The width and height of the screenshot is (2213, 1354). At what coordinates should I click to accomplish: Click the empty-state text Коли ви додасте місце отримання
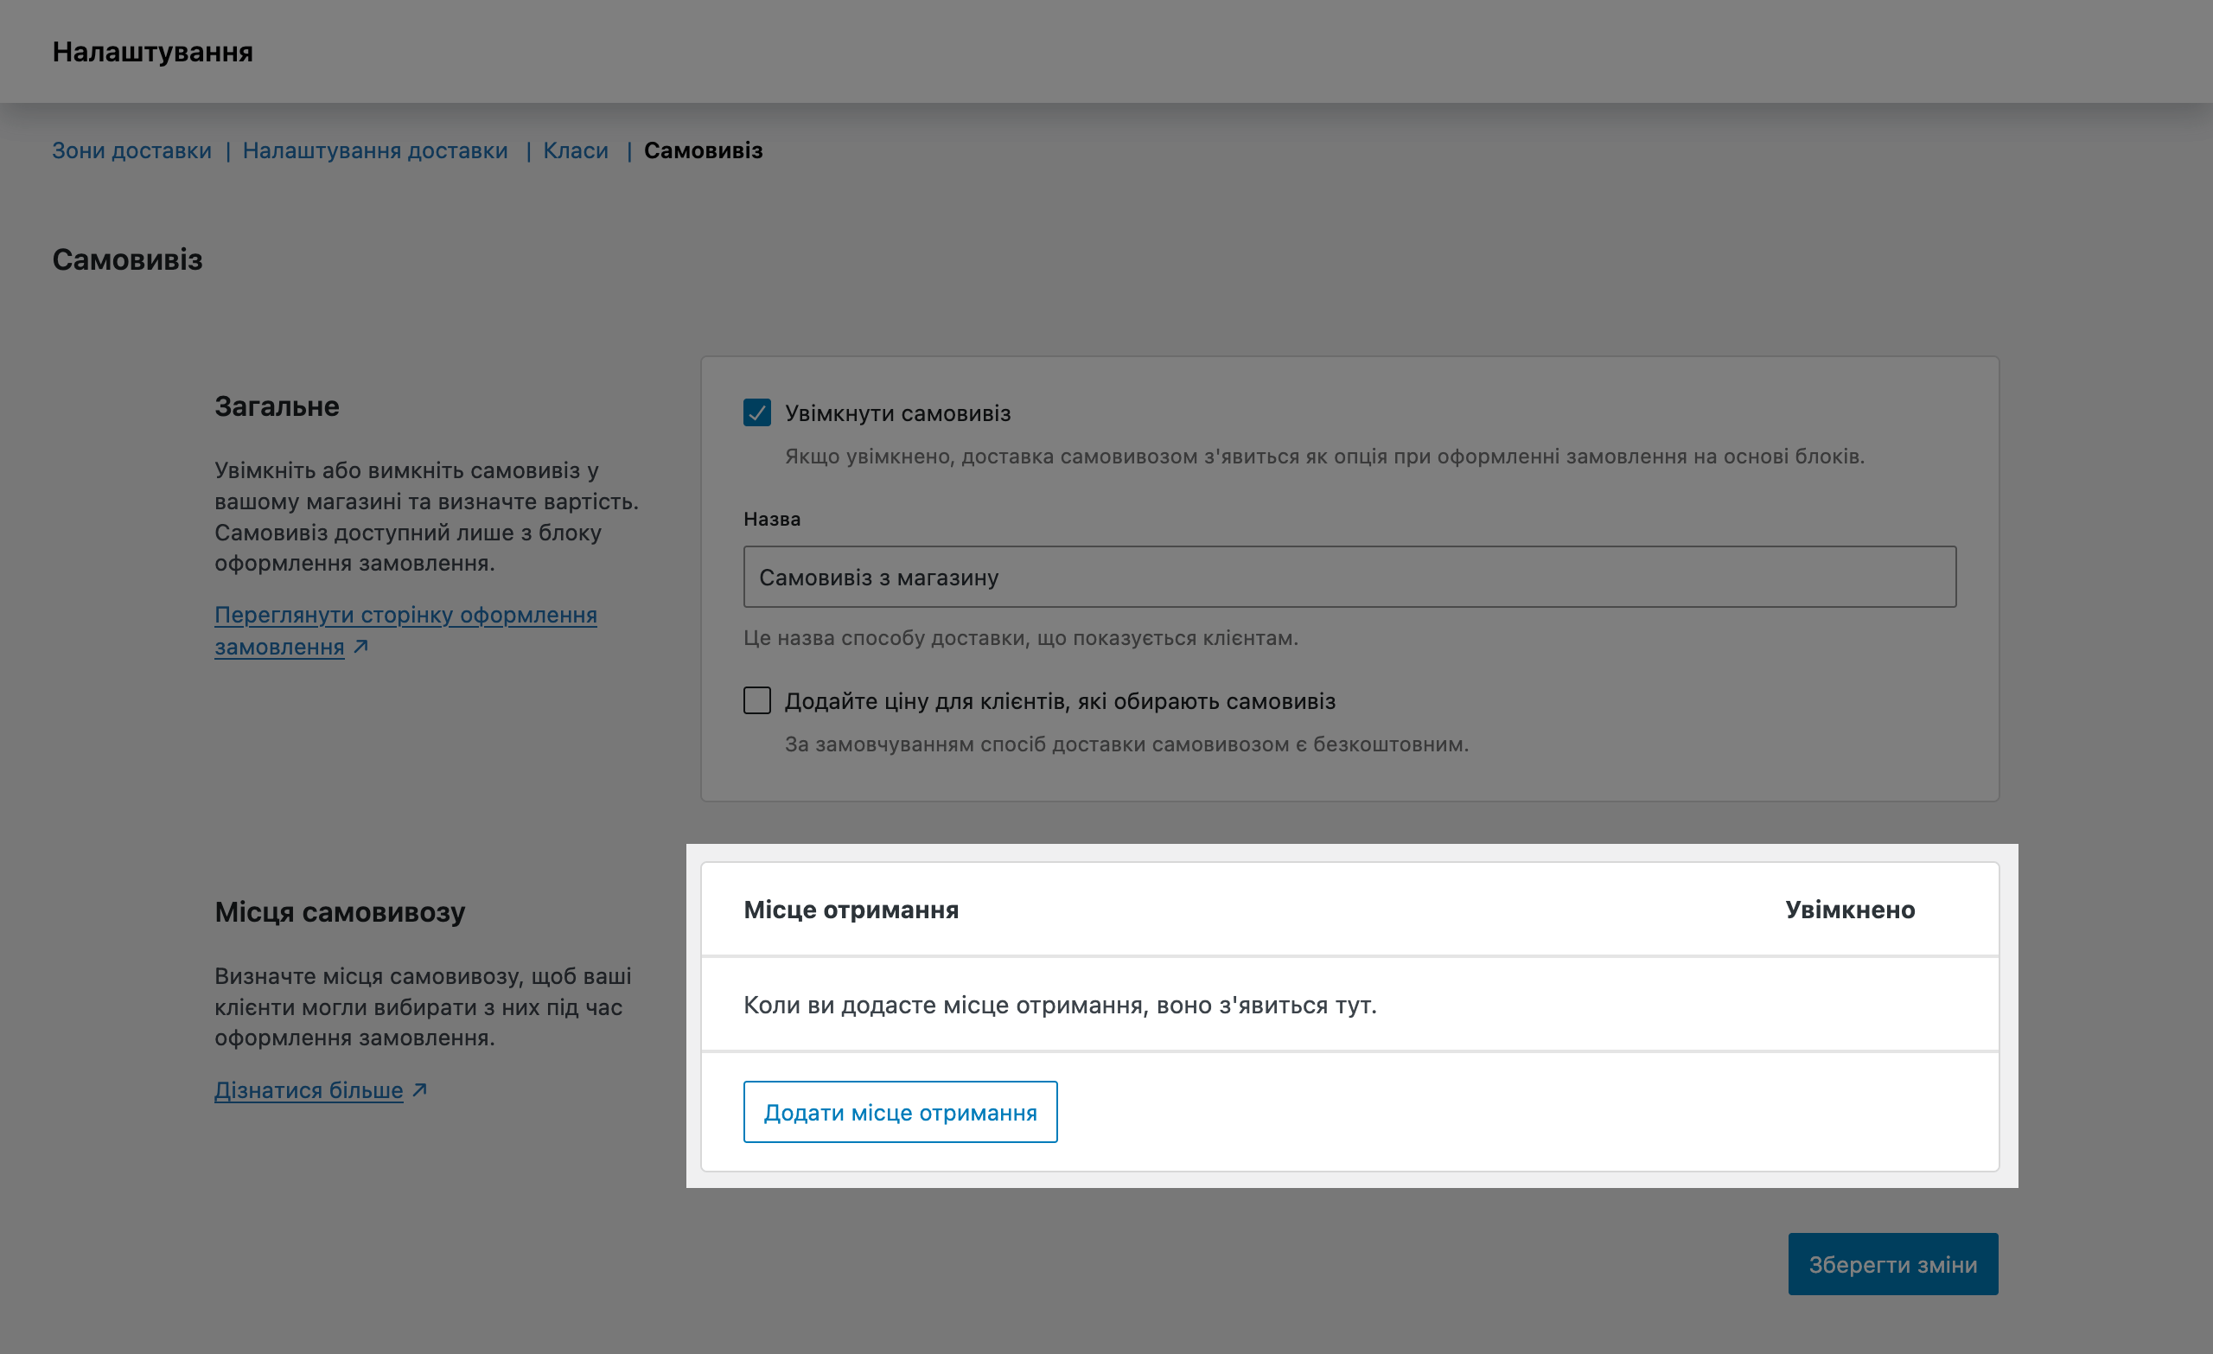pos(1061,1005)
